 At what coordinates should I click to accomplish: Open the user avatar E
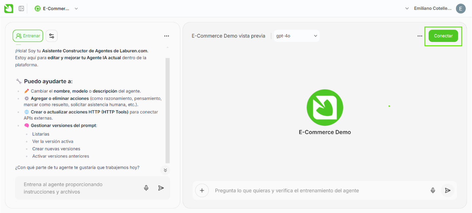[461, 9]
